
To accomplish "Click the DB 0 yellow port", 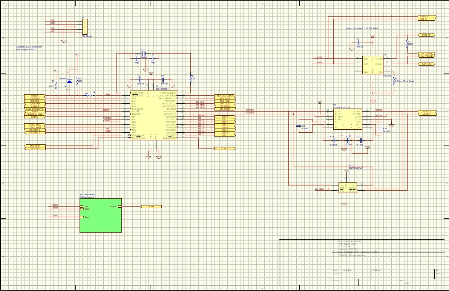I will (225, 117).
